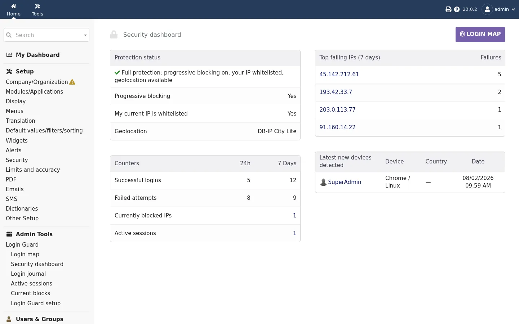Open My Dashboard menu
This screenshot has width=519, height=324.
point(38,55)
